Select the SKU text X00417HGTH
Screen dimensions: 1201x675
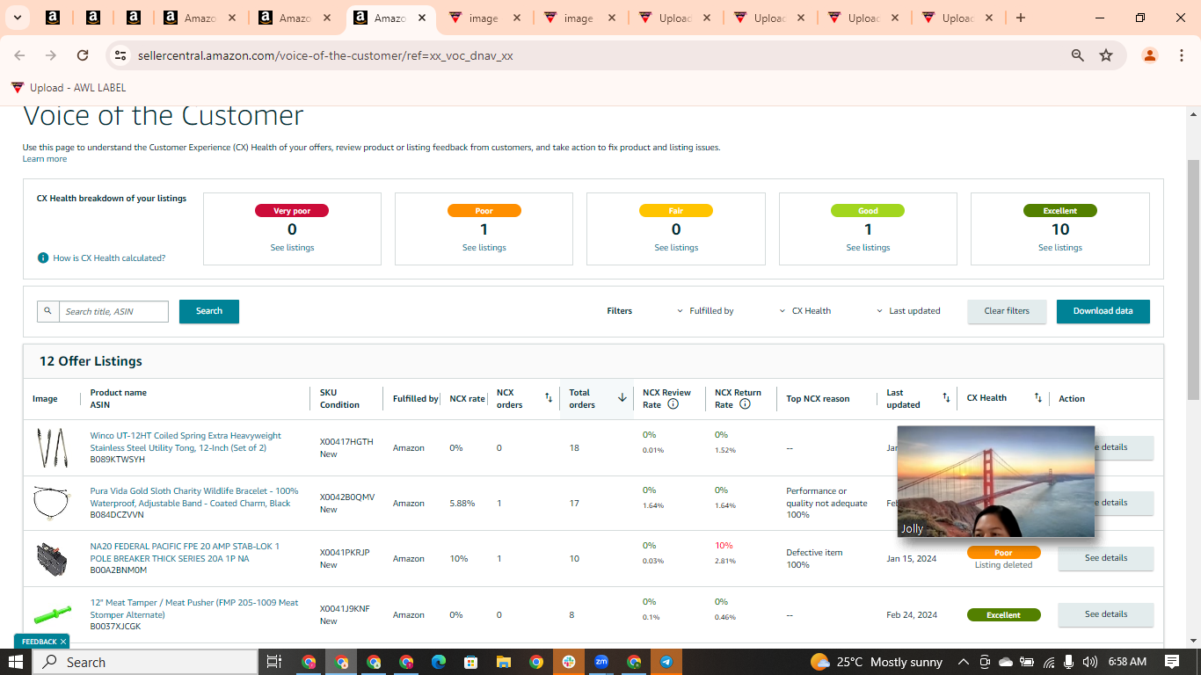coord(346,442)
